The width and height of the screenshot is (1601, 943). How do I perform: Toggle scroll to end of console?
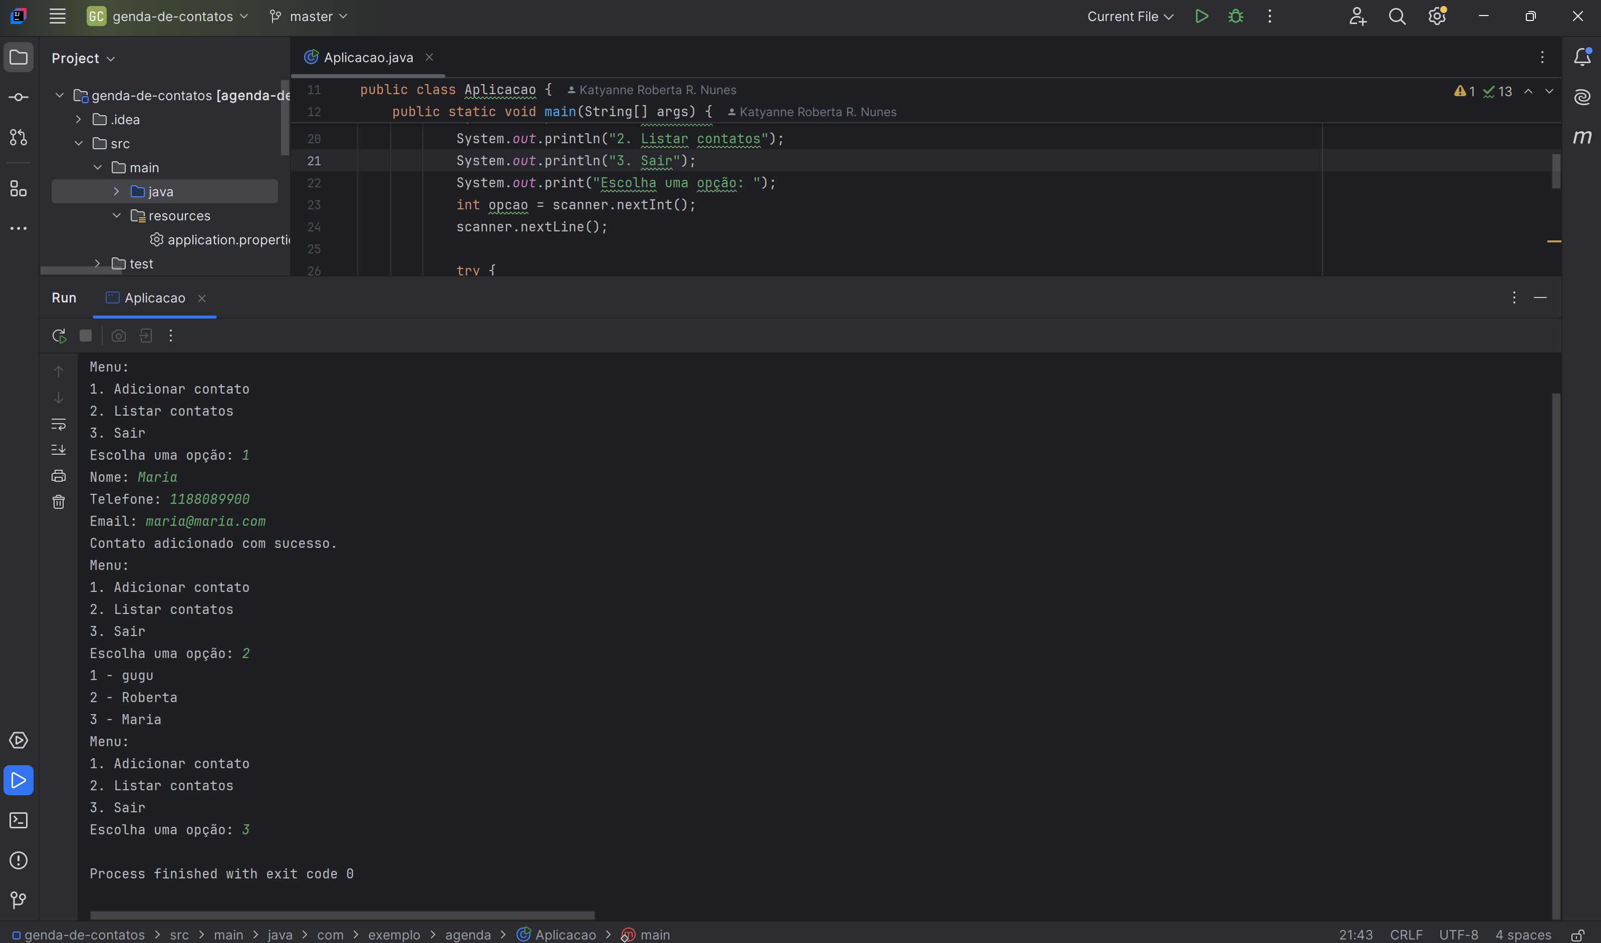click(59, 450)
